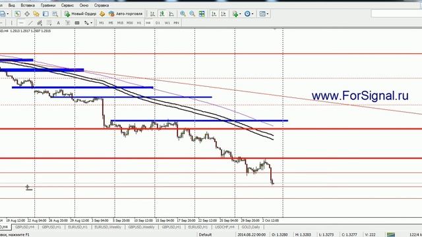
Task: Click the 5 Sep 20:00 time axis label
Action: pyautogui.click(x=121, y=221)
